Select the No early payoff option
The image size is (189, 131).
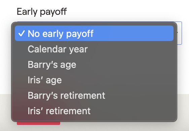click(x=94, y=33)
